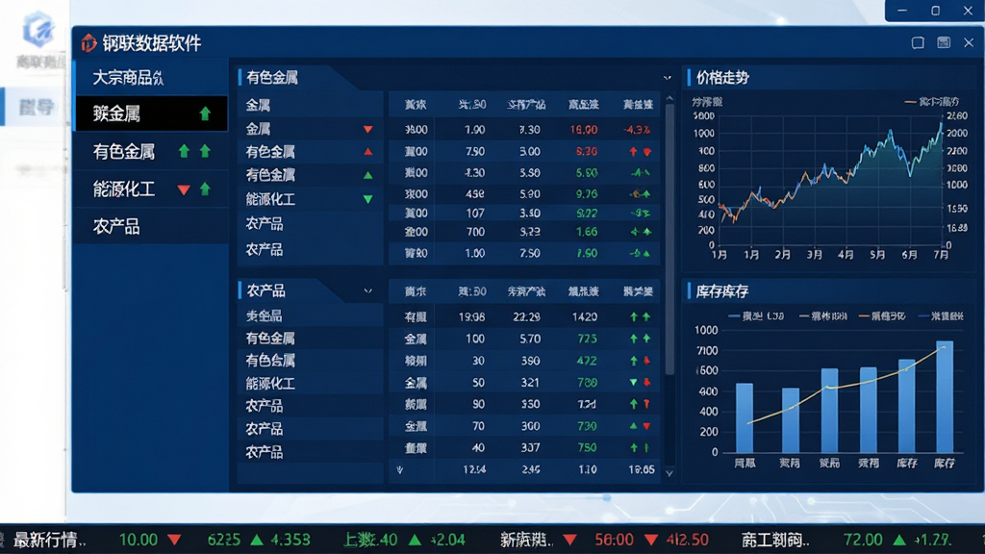Screen dimensions: 985x554
Task: Click the tallest bar in the 库存库存 chart
Action: point(945,396)
